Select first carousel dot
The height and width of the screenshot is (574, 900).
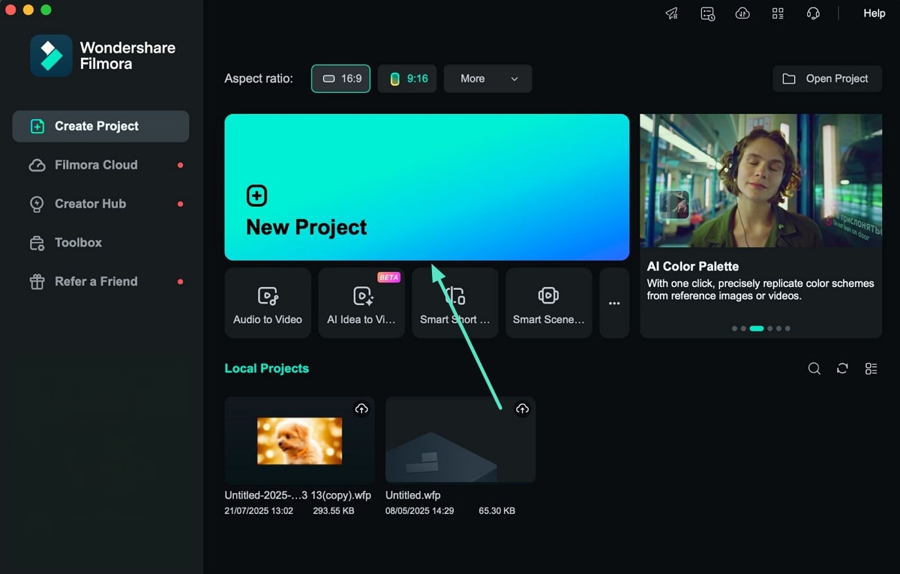(x=735, y=328)
